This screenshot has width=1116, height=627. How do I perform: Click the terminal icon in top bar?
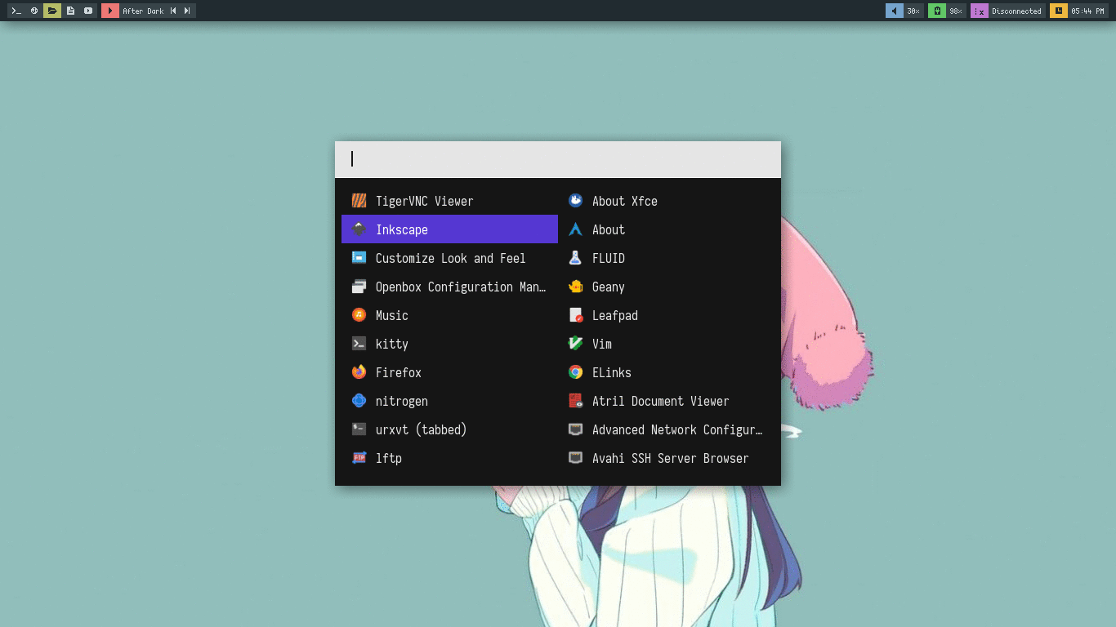(x=16, y=11)
